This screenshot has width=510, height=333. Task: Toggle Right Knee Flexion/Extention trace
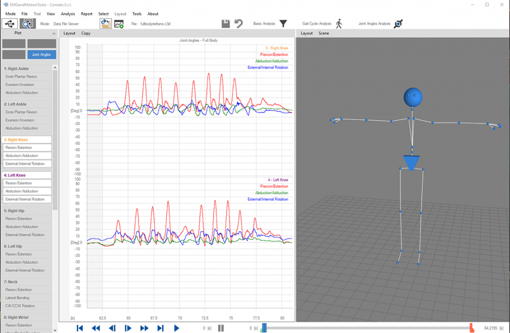(27, 148)
